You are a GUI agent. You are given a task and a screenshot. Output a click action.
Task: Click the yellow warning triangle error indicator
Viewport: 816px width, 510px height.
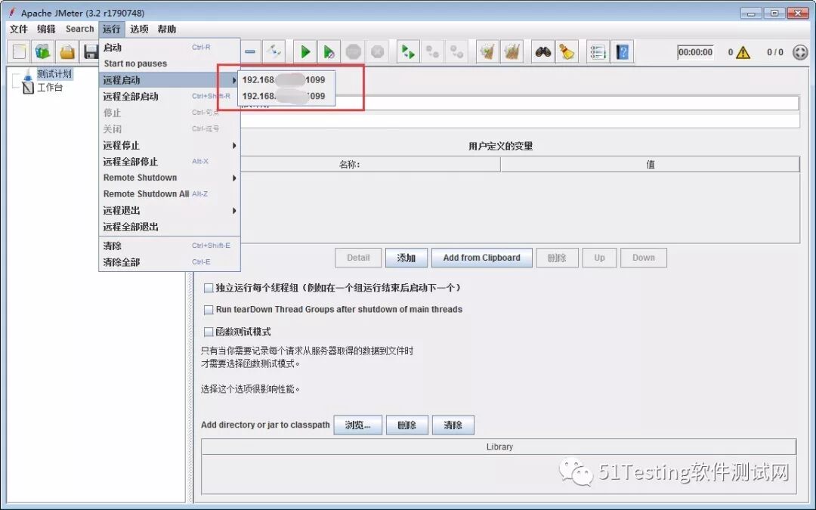[743, 52]
